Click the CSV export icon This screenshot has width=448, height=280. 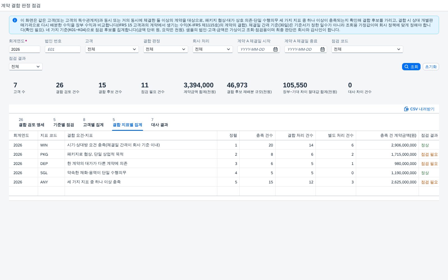click(x=406, y=109)
